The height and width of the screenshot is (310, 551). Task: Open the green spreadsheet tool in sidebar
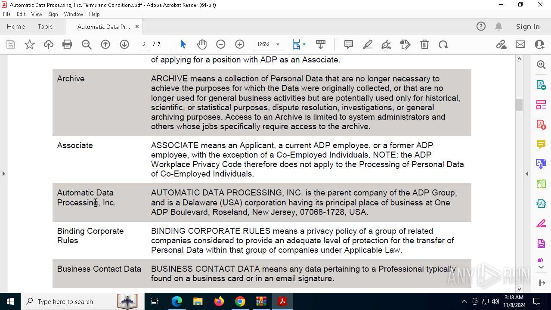click(541, 184)
